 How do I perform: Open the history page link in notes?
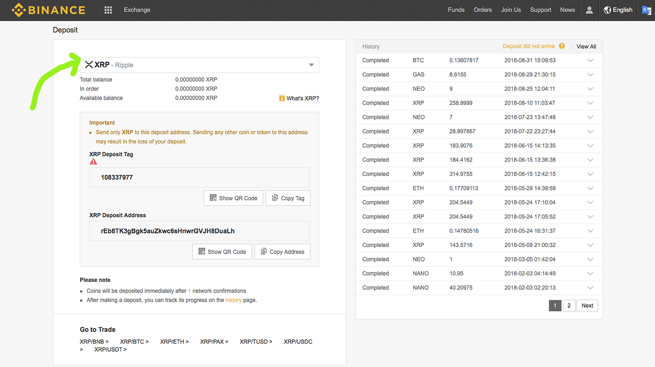(x=233, y=300)
